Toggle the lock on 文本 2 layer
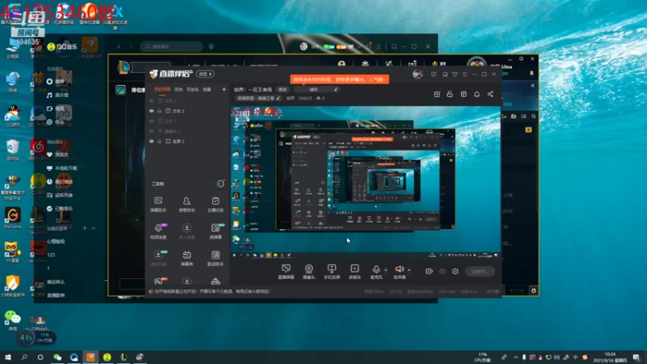The image size is (647, 364). pyautogui.click(x=159, y=111)
